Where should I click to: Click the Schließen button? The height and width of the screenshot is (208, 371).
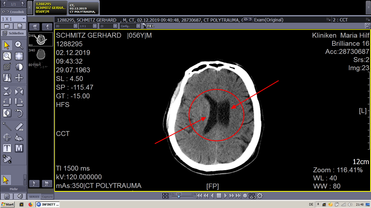click(13, 33)
